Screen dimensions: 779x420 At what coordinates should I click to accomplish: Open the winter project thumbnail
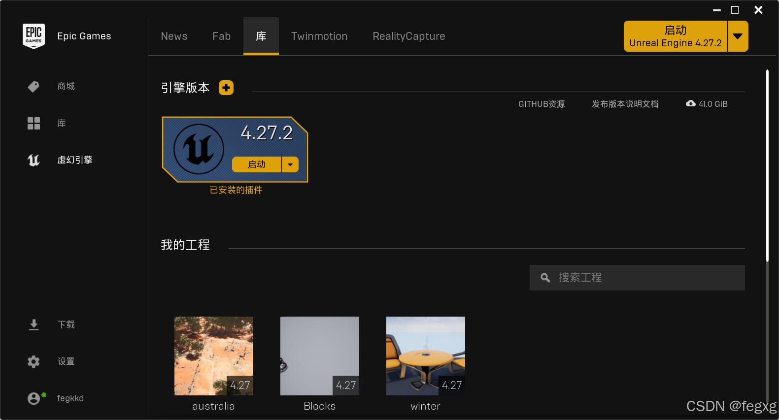tap(426, 356)
